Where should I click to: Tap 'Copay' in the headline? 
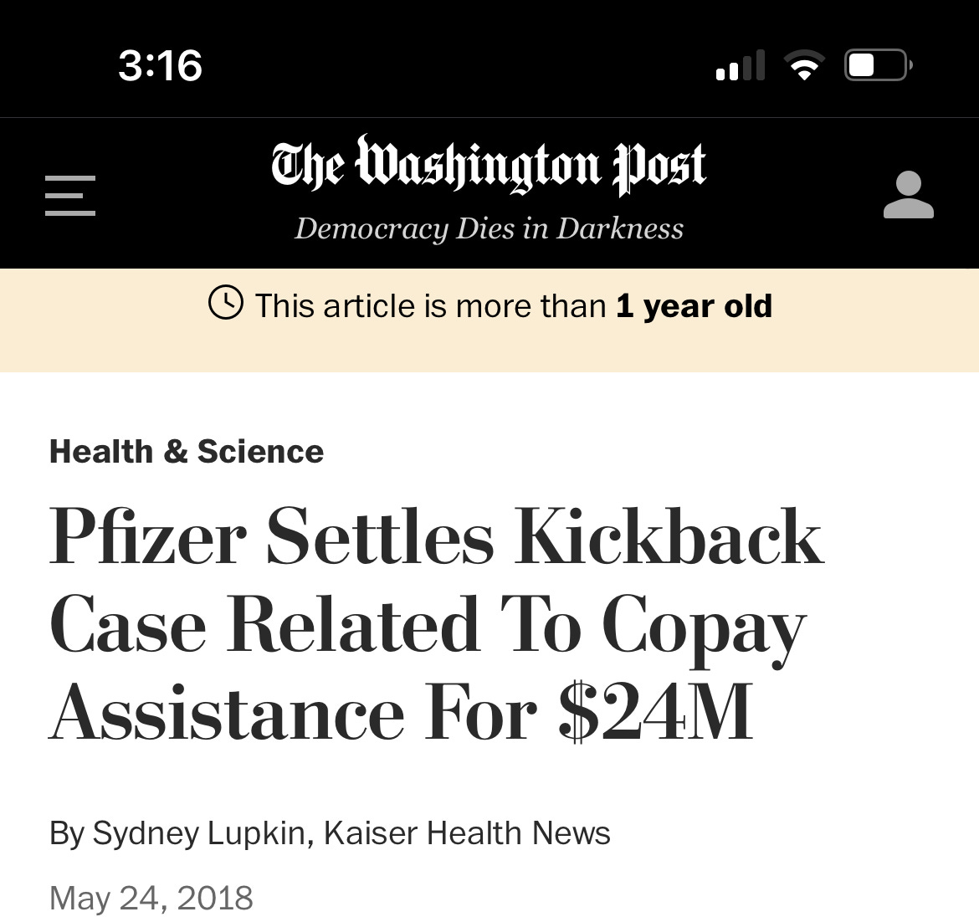click(704, 629)
